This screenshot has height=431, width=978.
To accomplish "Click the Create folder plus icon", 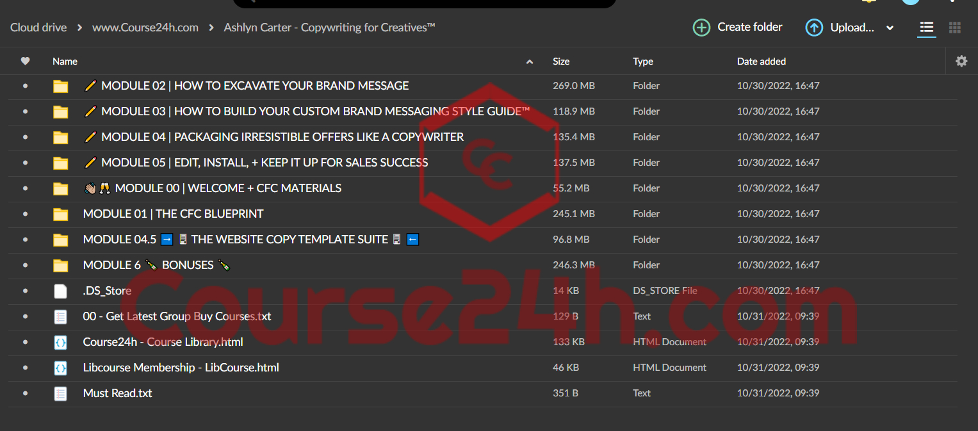I will 701,28.
